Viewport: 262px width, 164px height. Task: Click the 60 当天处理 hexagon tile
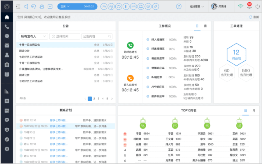pyautogui.click(x=227, y=72)
